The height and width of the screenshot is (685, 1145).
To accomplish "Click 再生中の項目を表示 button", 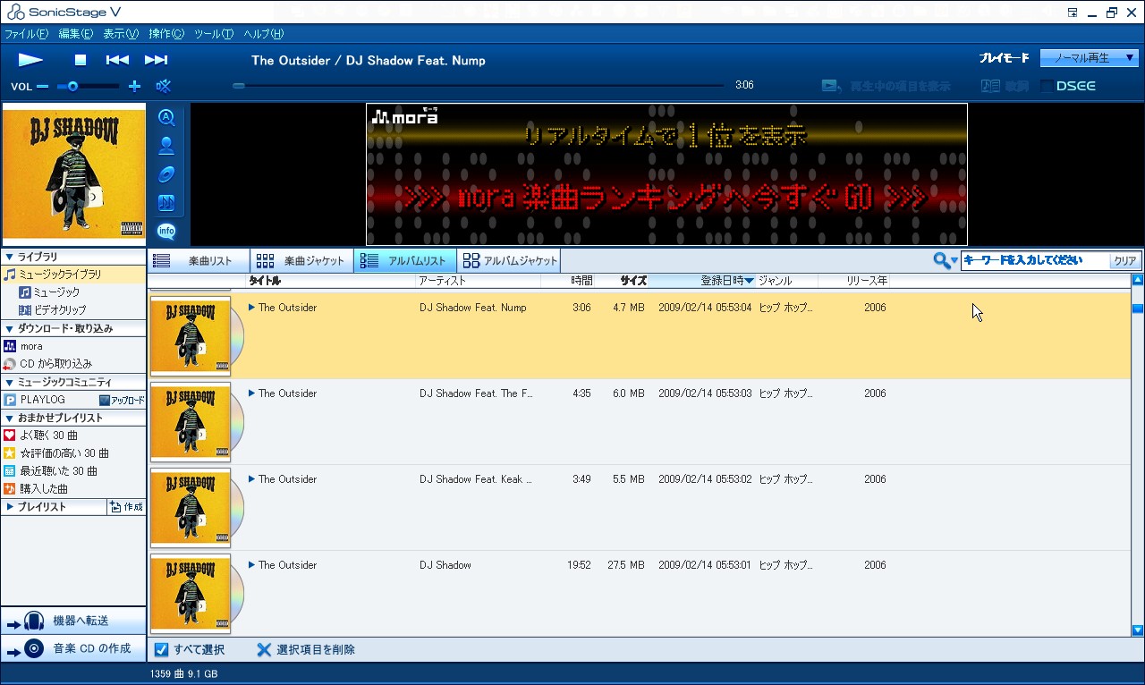I will point(886,87).
